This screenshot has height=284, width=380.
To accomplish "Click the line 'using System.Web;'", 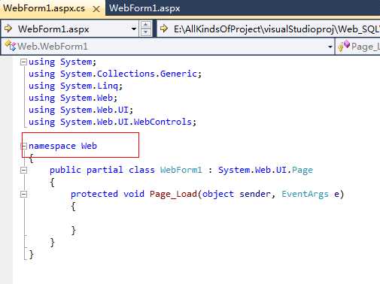I will (73, 98).
